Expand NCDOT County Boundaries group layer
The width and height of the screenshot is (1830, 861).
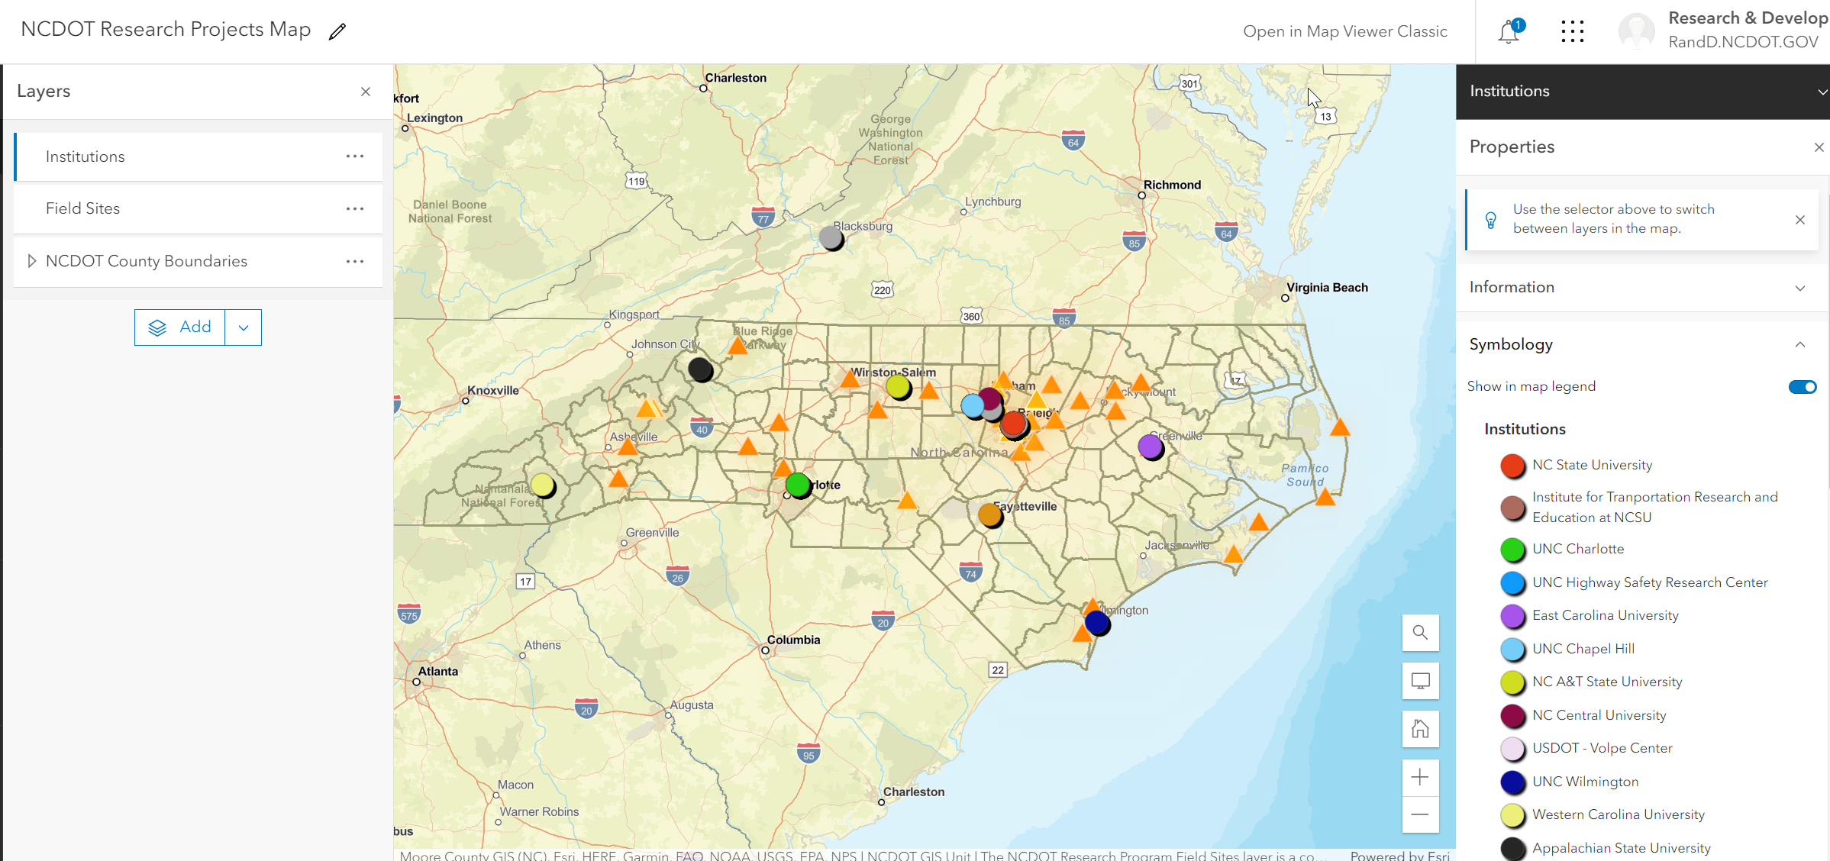click(x=31, y=261)
